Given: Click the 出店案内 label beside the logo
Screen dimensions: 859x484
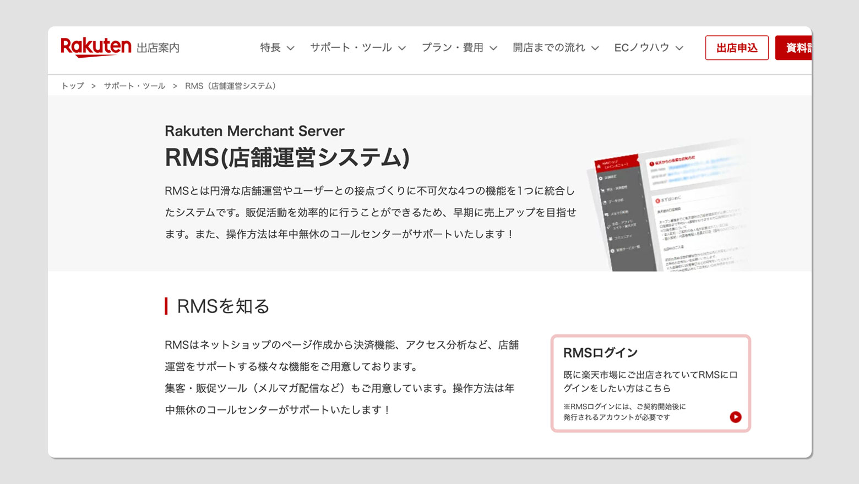Looking at the screenshot, I should pos(158,48).
